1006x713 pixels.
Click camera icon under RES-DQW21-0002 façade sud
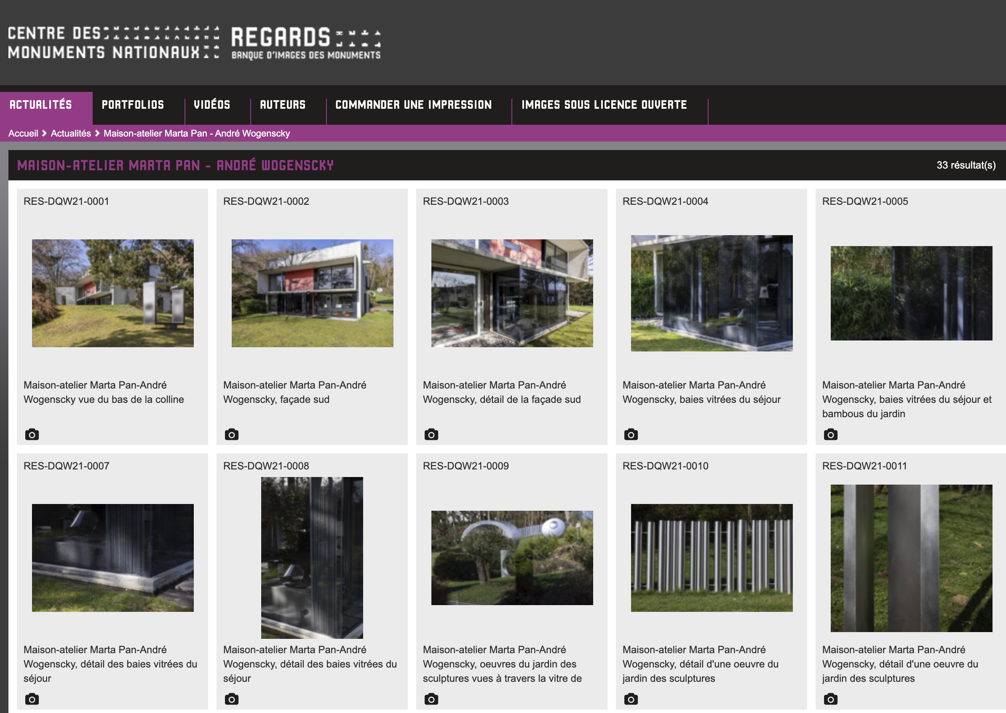tap(231, 434)
